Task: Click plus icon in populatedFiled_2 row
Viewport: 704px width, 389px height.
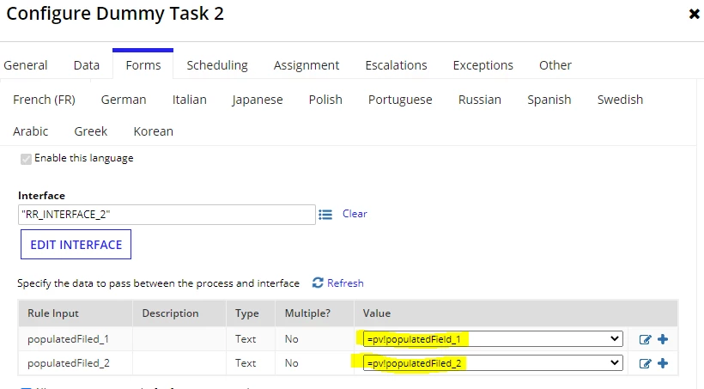Action: (663, 363)
